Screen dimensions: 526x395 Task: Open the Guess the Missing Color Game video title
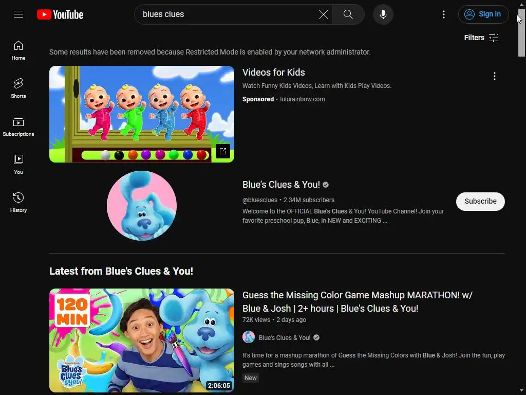point(358,302)
